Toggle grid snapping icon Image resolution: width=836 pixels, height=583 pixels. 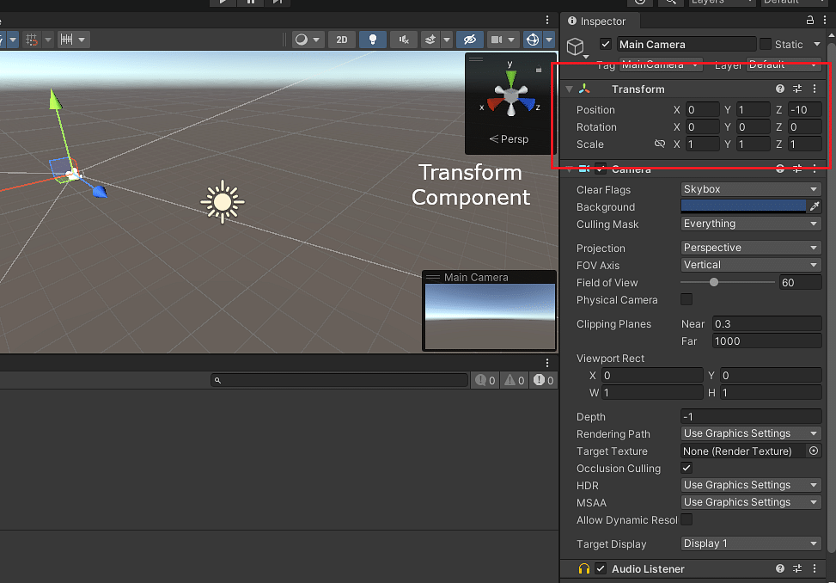pyautogui.click(x=32, y=40)
